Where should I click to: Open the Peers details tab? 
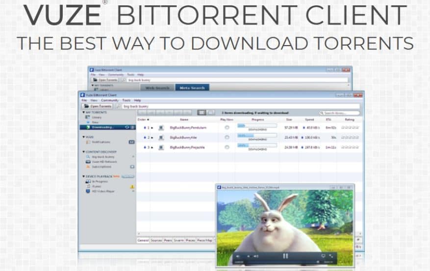point(168,240)
